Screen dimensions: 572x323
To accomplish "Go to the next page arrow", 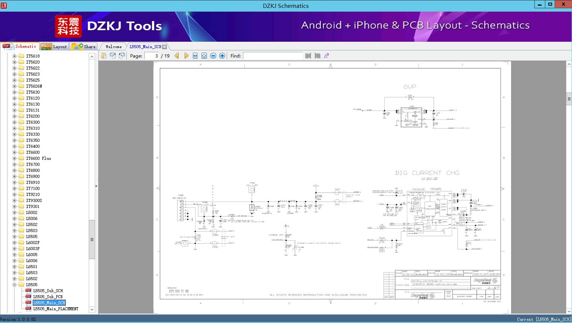I will tap(186, 56).
